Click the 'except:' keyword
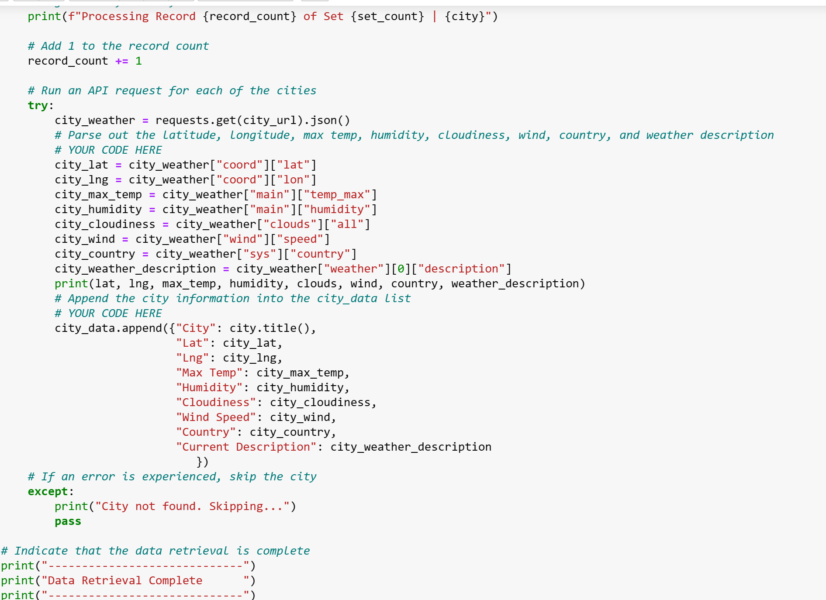This screenshot has width=826, height=600. point(51,492)
